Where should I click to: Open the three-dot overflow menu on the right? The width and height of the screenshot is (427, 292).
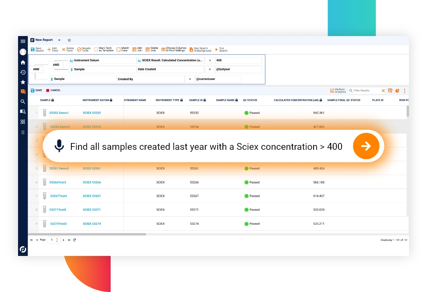pyautogui.click(x=405, y=91)
